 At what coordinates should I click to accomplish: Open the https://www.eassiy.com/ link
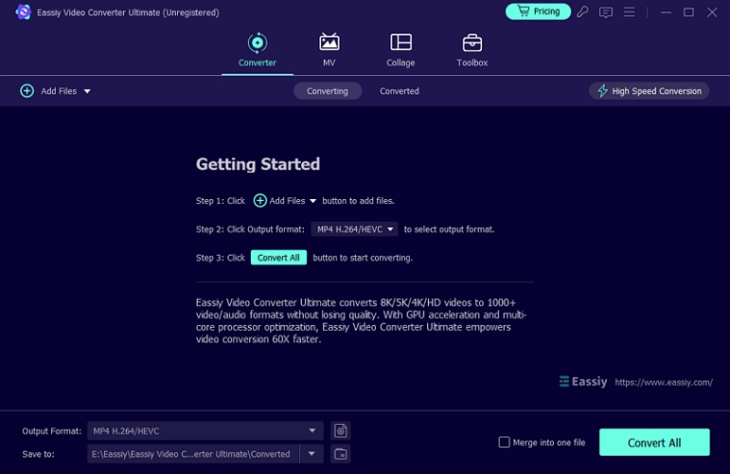664,382
